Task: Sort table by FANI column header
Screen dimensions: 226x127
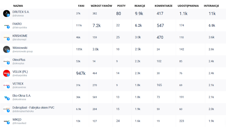Action: (81, 6)
